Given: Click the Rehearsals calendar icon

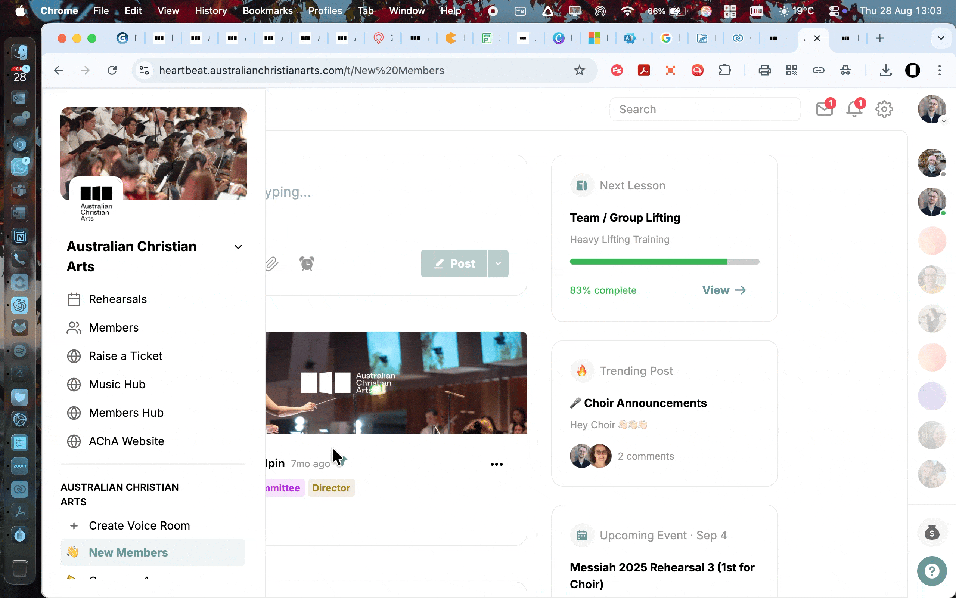Looking at the screenshot, I should 74,299.
